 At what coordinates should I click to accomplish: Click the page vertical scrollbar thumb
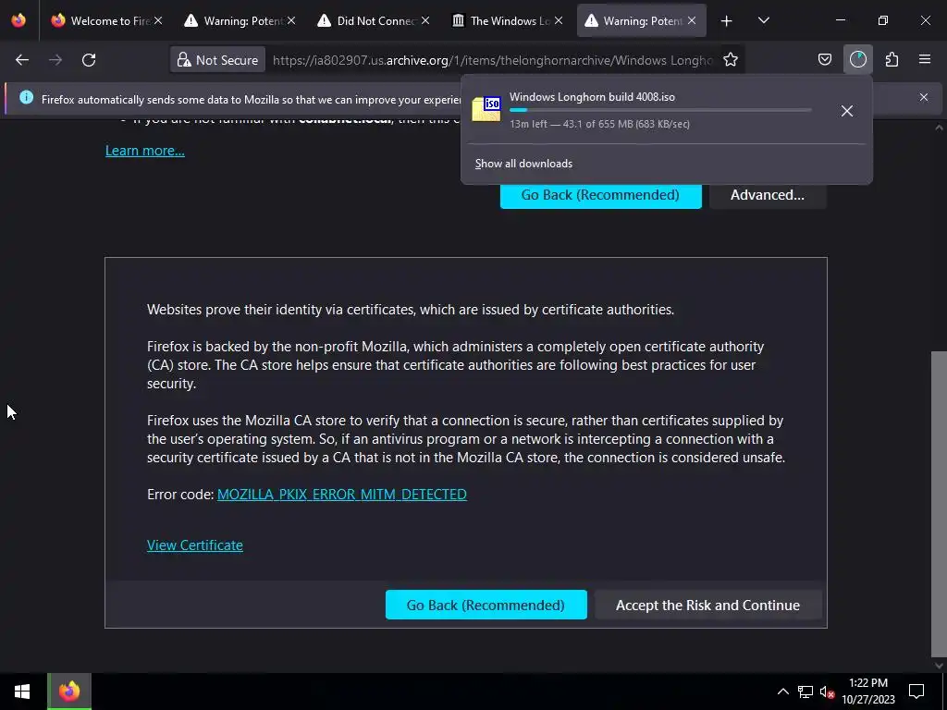coord(939,504)
